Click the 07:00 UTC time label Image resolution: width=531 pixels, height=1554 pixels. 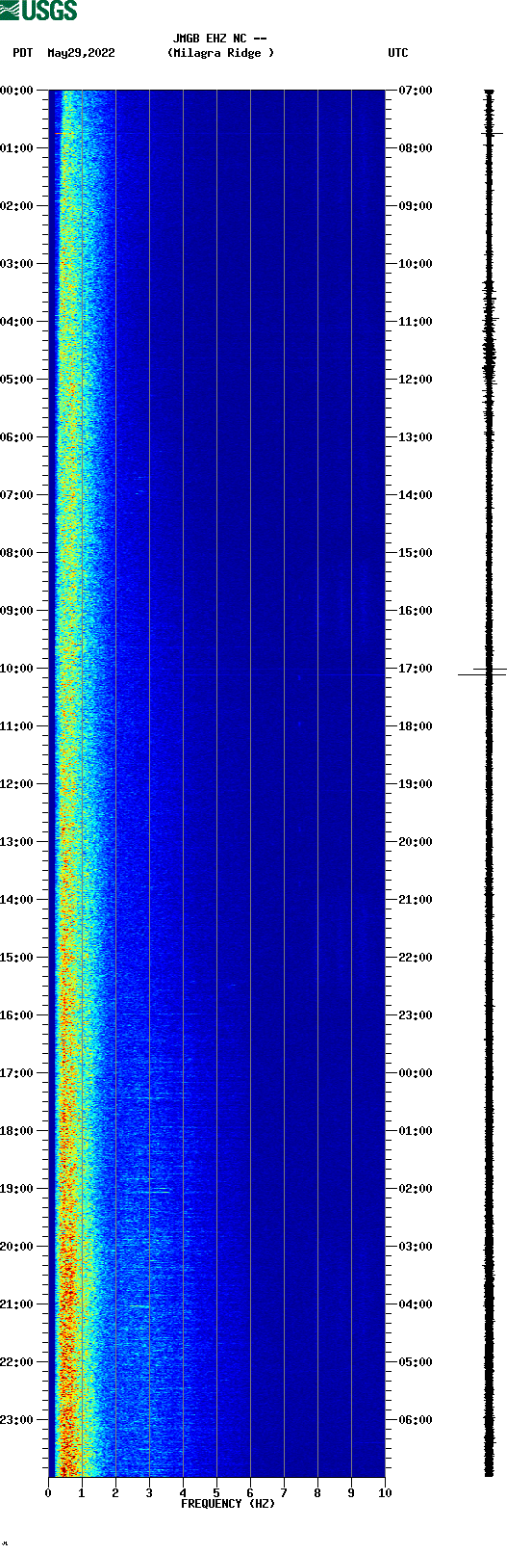pos(416,91)
